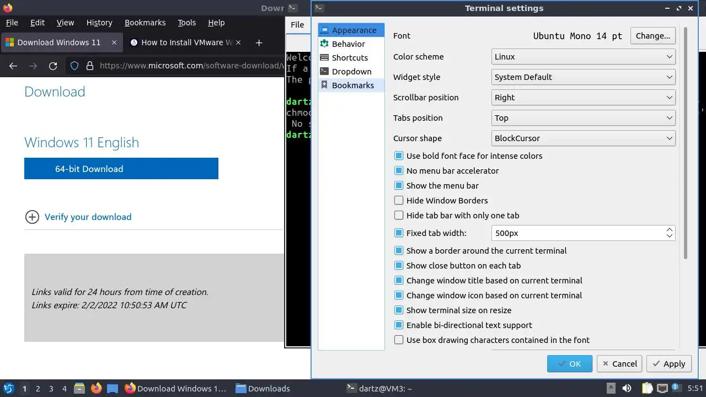Open the clipboard manager tray icon
Viewport: 706px width, 397px height.
pyautogui.click(x=647, y=388)
